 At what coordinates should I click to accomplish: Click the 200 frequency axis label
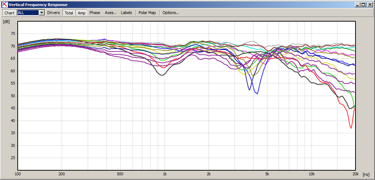click(62, 174)
